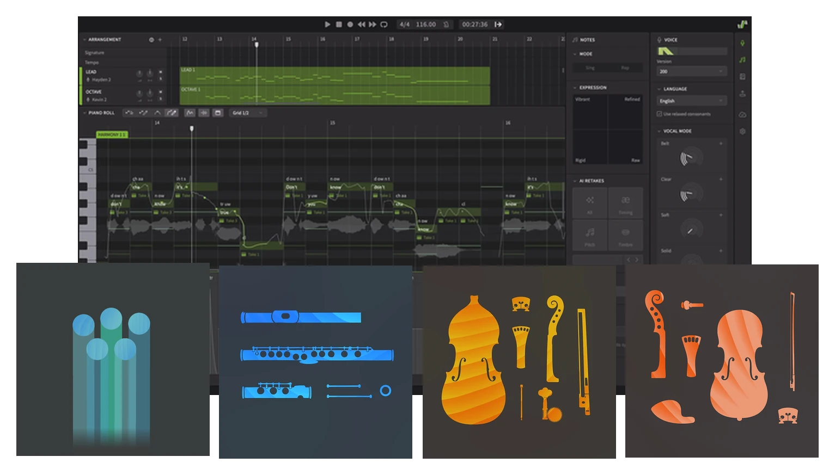The height and width of the screenshot is (475, 835).
Task: Open the English language dropdown
Action: [x=692, y=101]
